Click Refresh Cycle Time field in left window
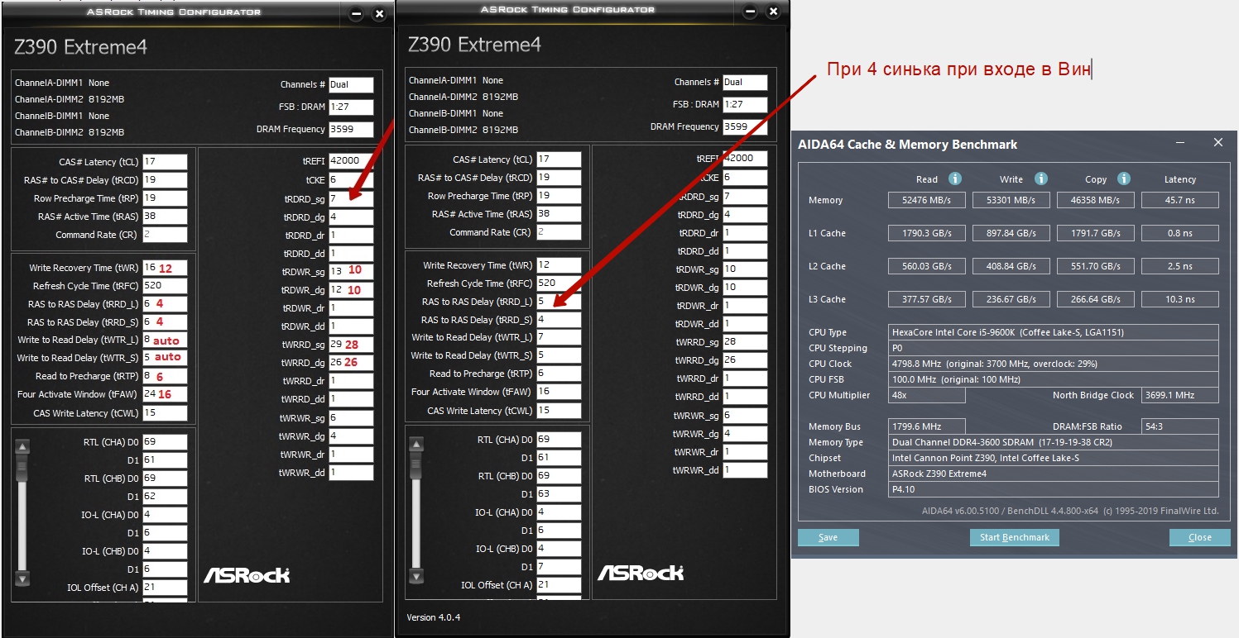Viewport: 1239px width, 638px height. pyautogui.click(x=165, y=286)
